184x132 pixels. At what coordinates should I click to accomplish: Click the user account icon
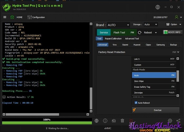176,17
